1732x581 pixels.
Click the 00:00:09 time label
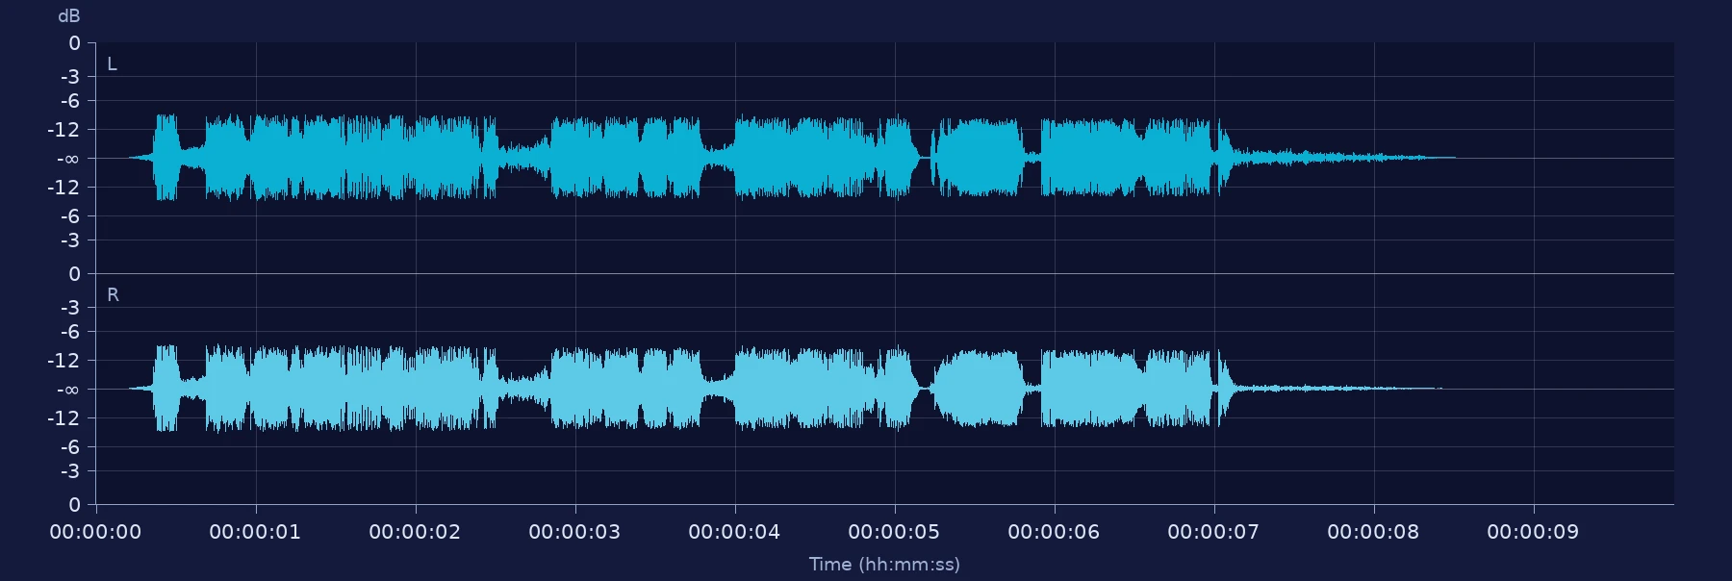[x=1533, y=532]
